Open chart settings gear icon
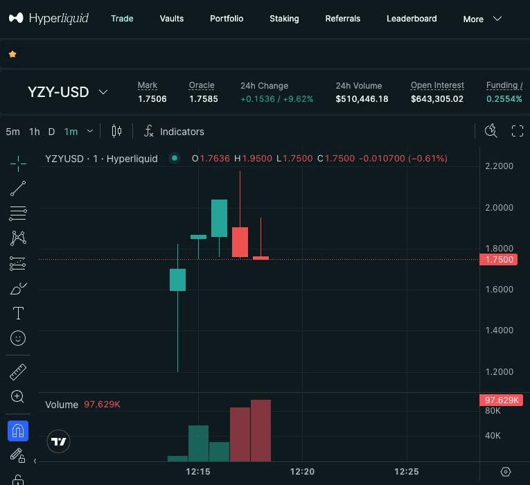The height and width of the screenshot is (485, 530). (506, 472)
